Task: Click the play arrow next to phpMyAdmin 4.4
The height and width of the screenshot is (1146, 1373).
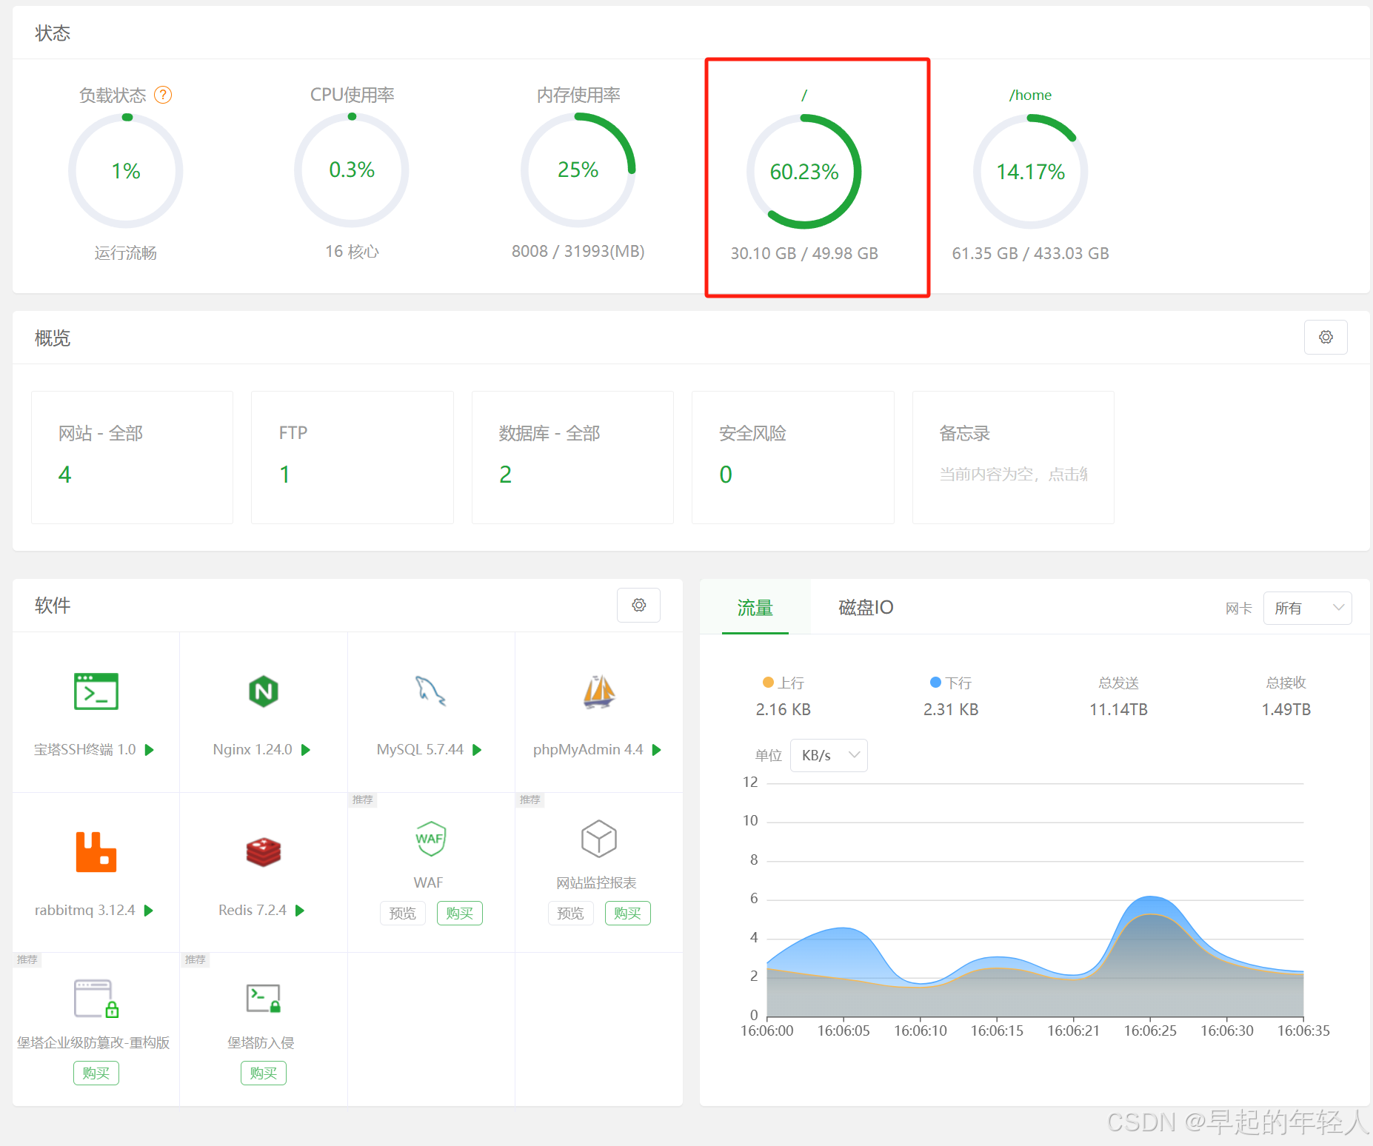Action: [x=656, y=750]
